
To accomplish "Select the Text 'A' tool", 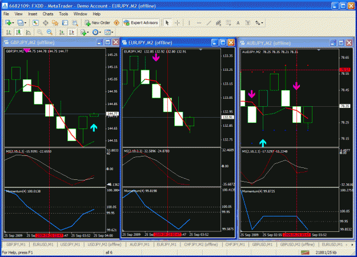I will click(238, 22).
